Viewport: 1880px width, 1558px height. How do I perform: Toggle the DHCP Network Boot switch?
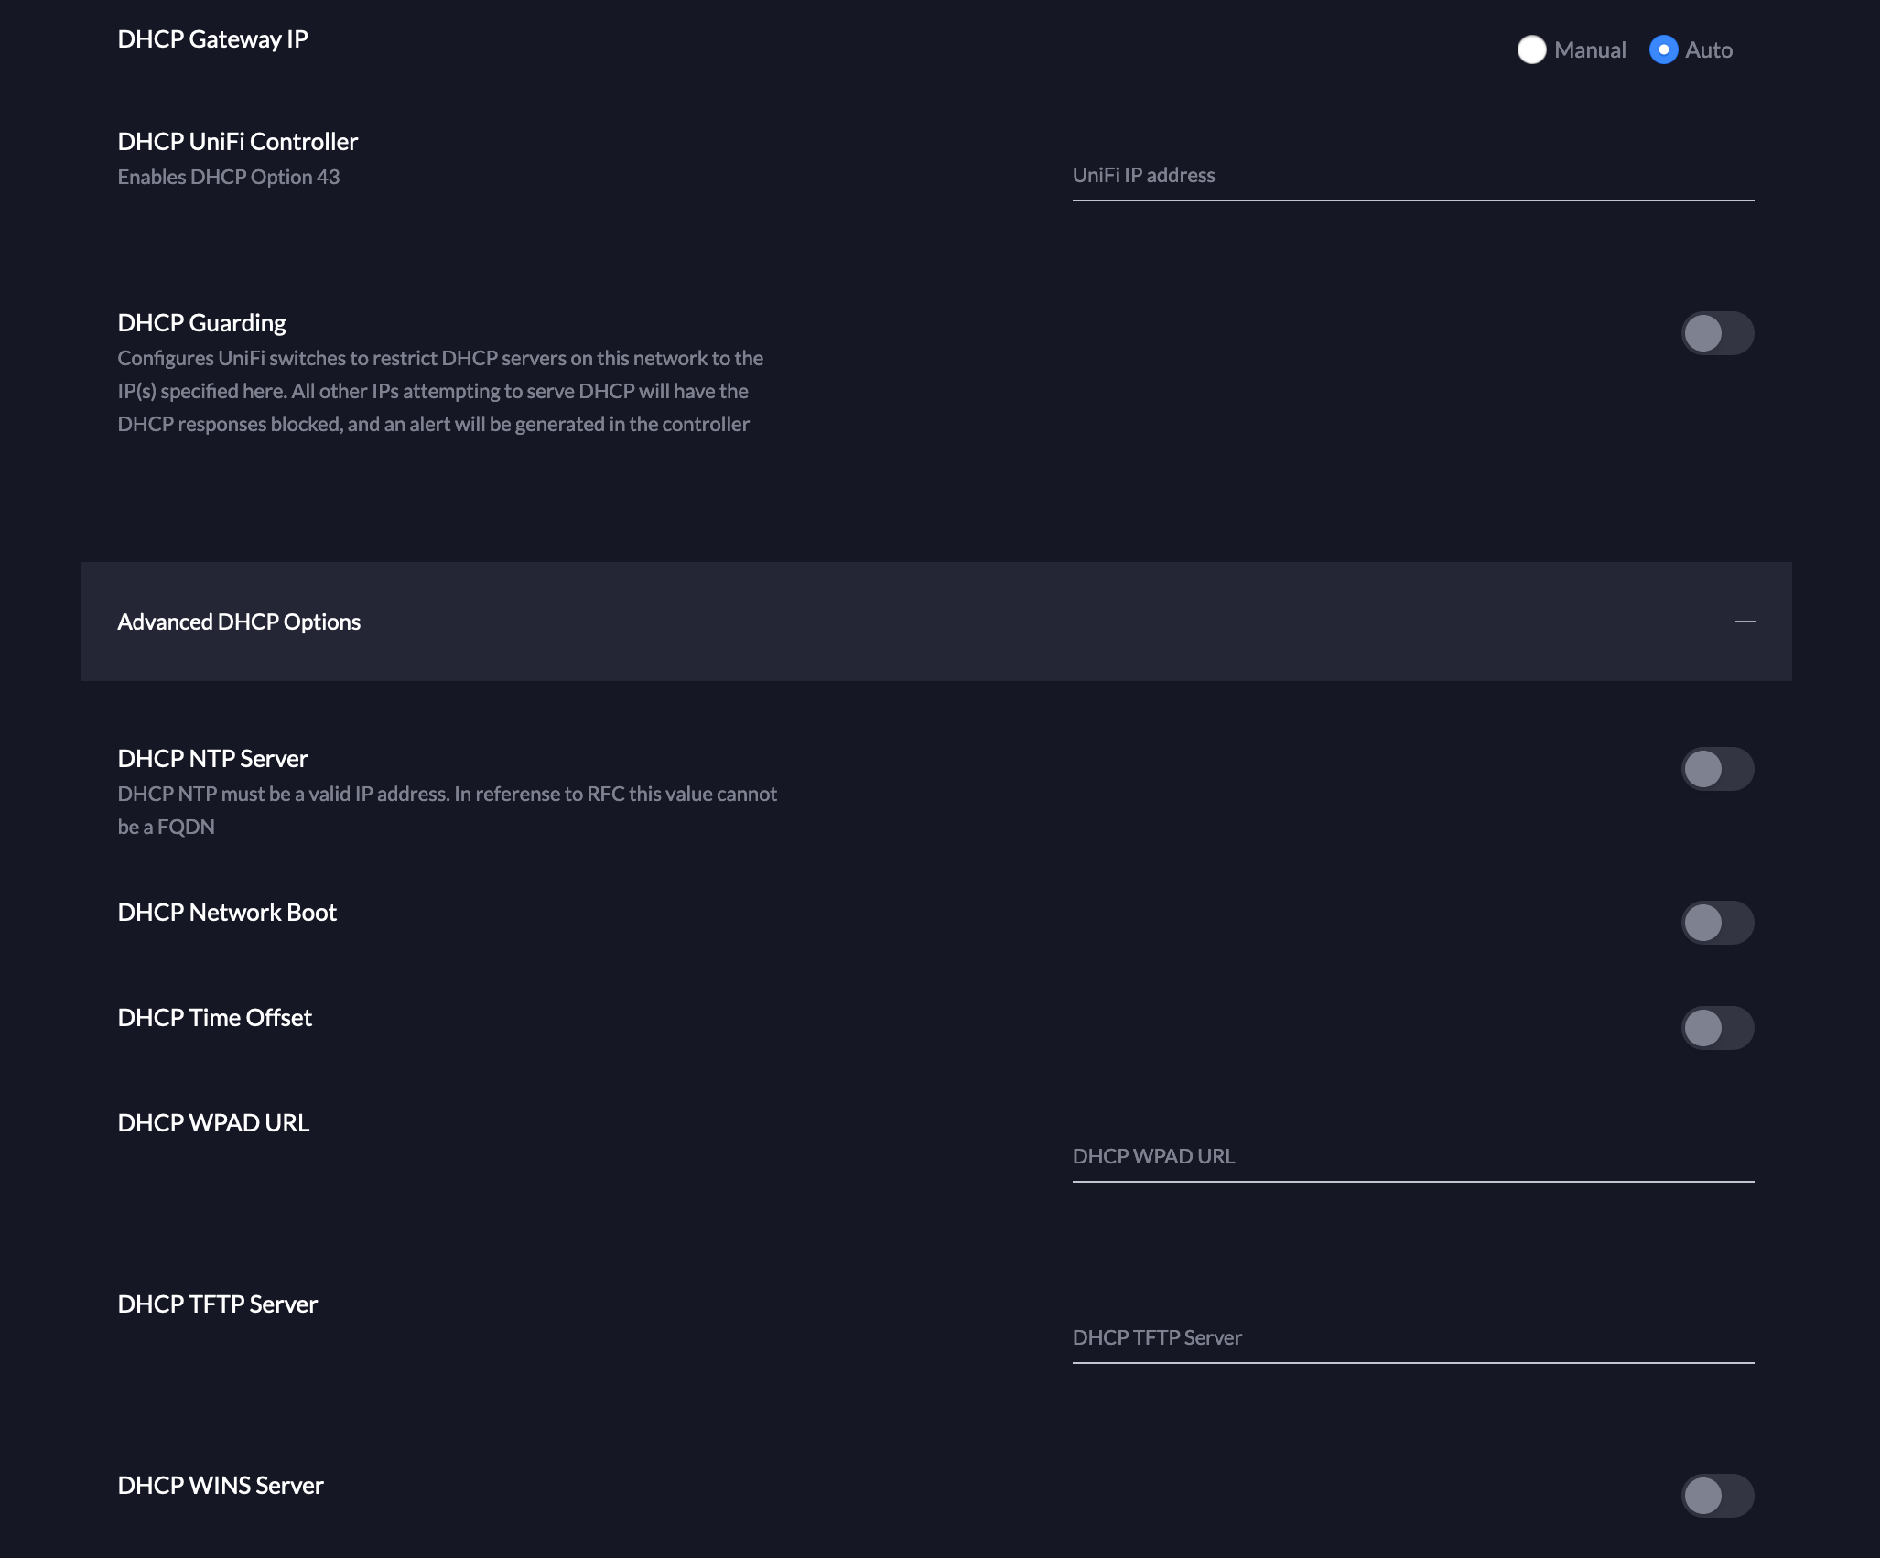coord(1717,923)
